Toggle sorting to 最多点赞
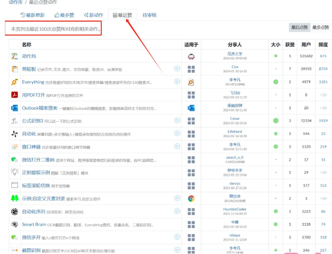The width and height of the screenshot is (332, 254). click(320, 28)
